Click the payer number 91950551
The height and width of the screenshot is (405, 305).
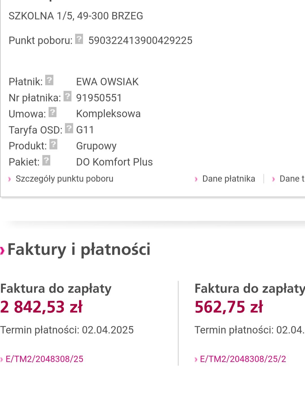[x=99, y=98]
